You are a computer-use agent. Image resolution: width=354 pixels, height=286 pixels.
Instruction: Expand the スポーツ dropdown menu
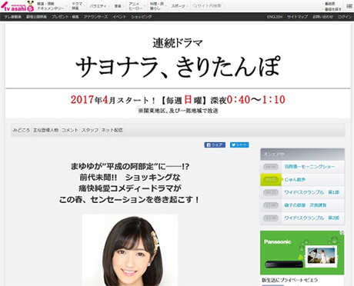point(179,6)
